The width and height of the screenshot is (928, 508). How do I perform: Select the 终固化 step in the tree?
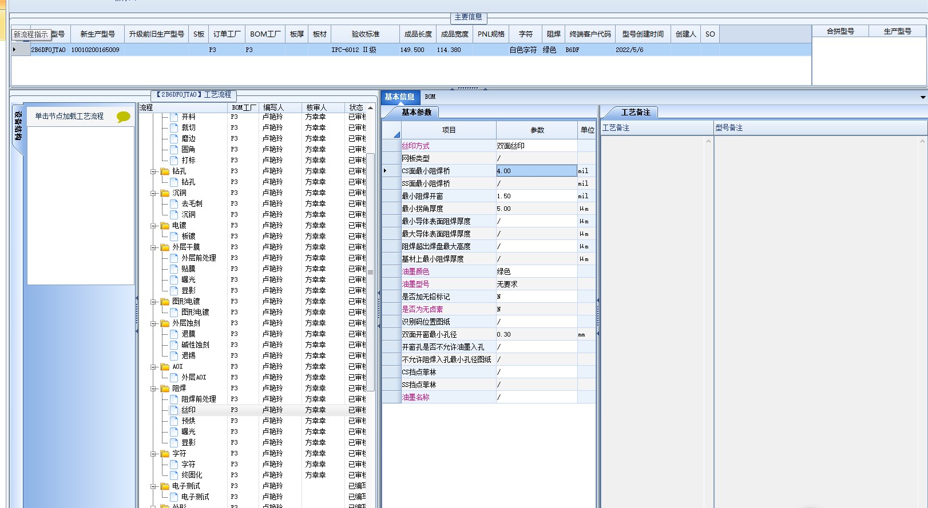click(192, 475)
